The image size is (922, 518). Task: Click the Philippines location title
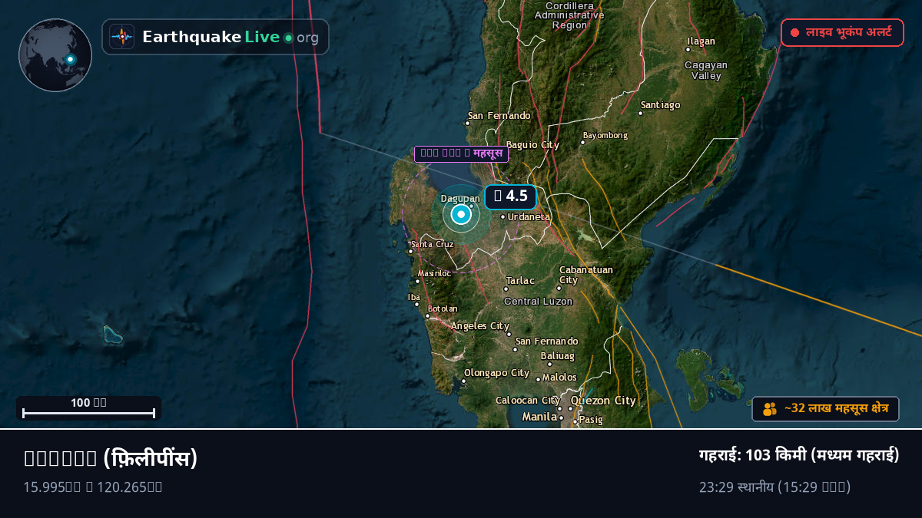[x=111, y=458]
